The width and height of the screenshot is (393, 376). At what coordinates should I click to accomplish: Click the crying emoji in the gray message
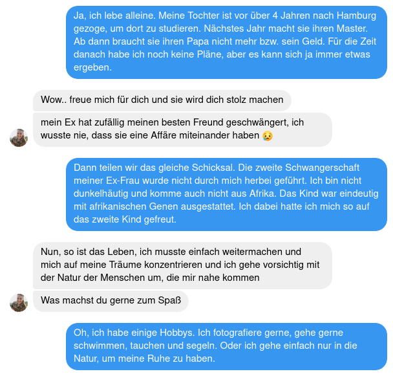268,136
